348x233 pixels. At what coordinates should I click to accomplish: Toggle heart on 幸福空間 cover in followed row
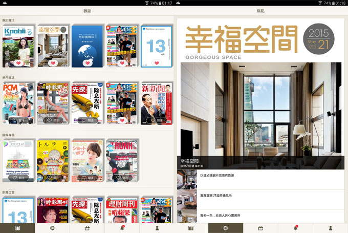click(x=53, y=63)
